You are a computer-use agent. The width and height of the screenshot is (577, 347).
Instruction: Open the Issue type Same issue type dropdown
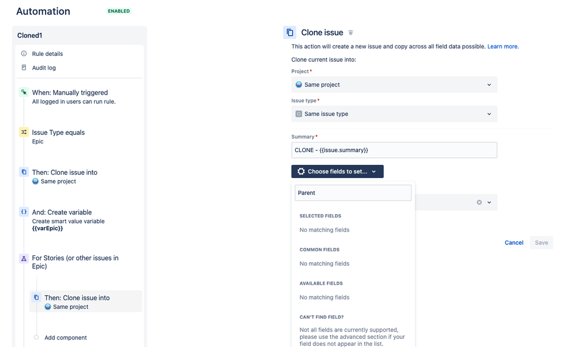coord(394,114)
